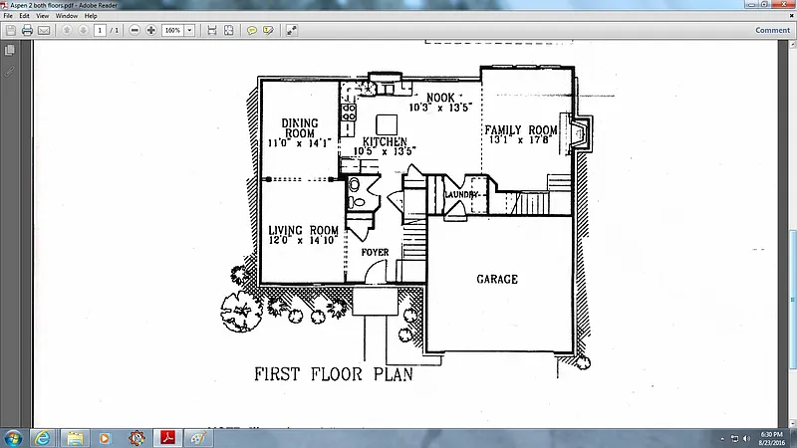Zoom out with the minus button
This screenshot has width=797, height=448.
pyautogui.click(x=134, y=31)
